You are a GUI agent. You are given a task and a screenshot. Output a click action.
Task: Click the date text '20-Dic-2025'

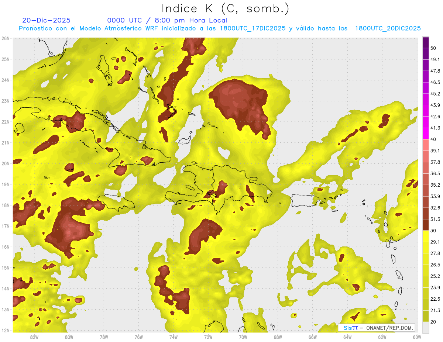tap(46, 20)
